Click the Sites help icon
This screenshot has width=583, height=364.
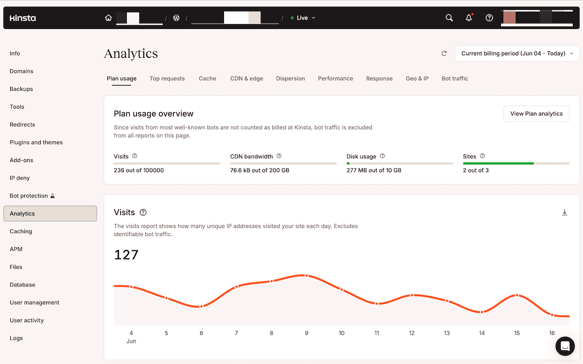point(482,156)
